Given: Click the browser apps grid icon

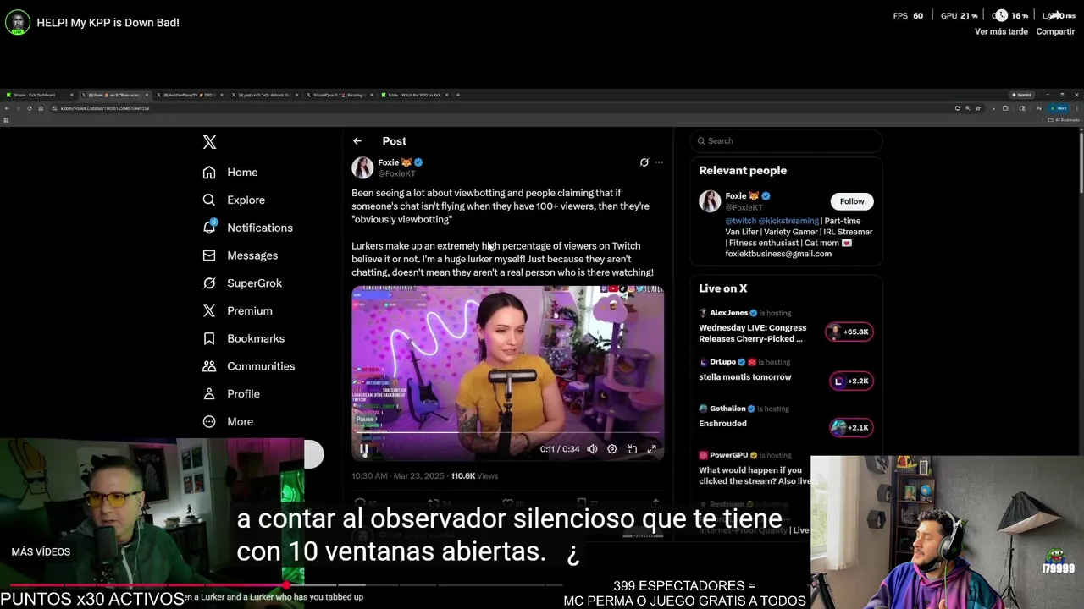Looking at the screenshot, I should point(5,120).
